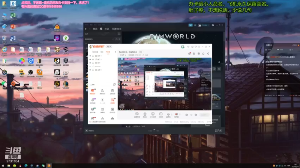Open the gift icon with red dot
The width and height of the screenshot is (300, 168).
click(x=189, y=53)
